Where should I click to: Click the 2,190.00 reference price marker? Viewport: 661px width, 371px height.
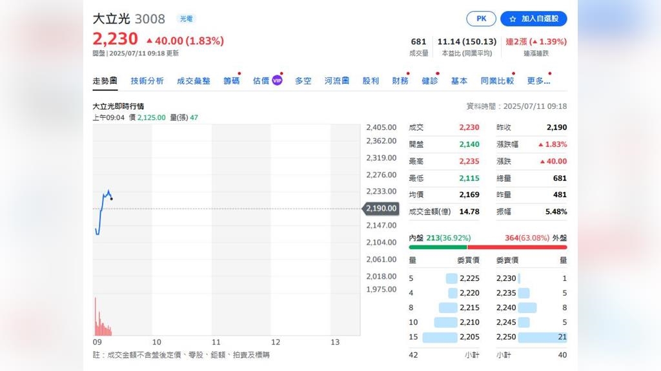click(381, 208)
